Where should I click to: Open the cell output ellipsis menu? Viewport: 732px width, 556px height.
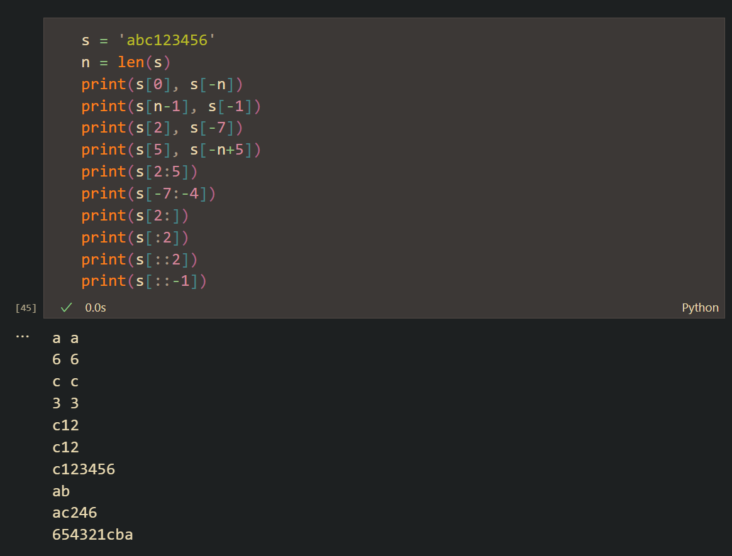click(x=23, y=336)
